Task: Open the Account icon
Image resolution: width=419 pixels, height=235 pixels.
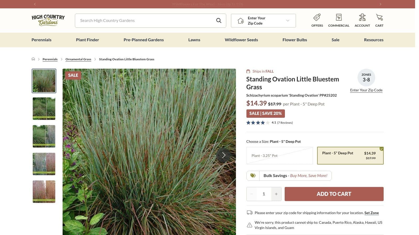Action: click(362, 17)
